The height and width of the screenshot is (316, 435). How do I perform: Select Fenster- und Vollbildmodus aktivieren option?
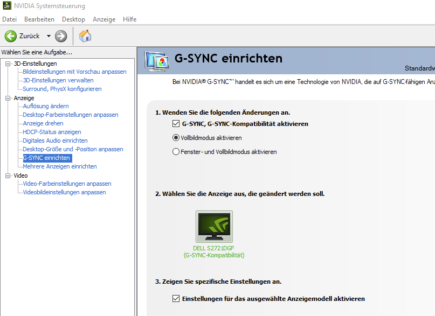click(176, 152)
